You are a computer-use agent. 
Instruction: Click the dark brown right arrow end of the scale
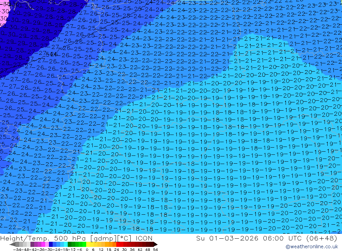pyautogui.click(x=156, y=244)
